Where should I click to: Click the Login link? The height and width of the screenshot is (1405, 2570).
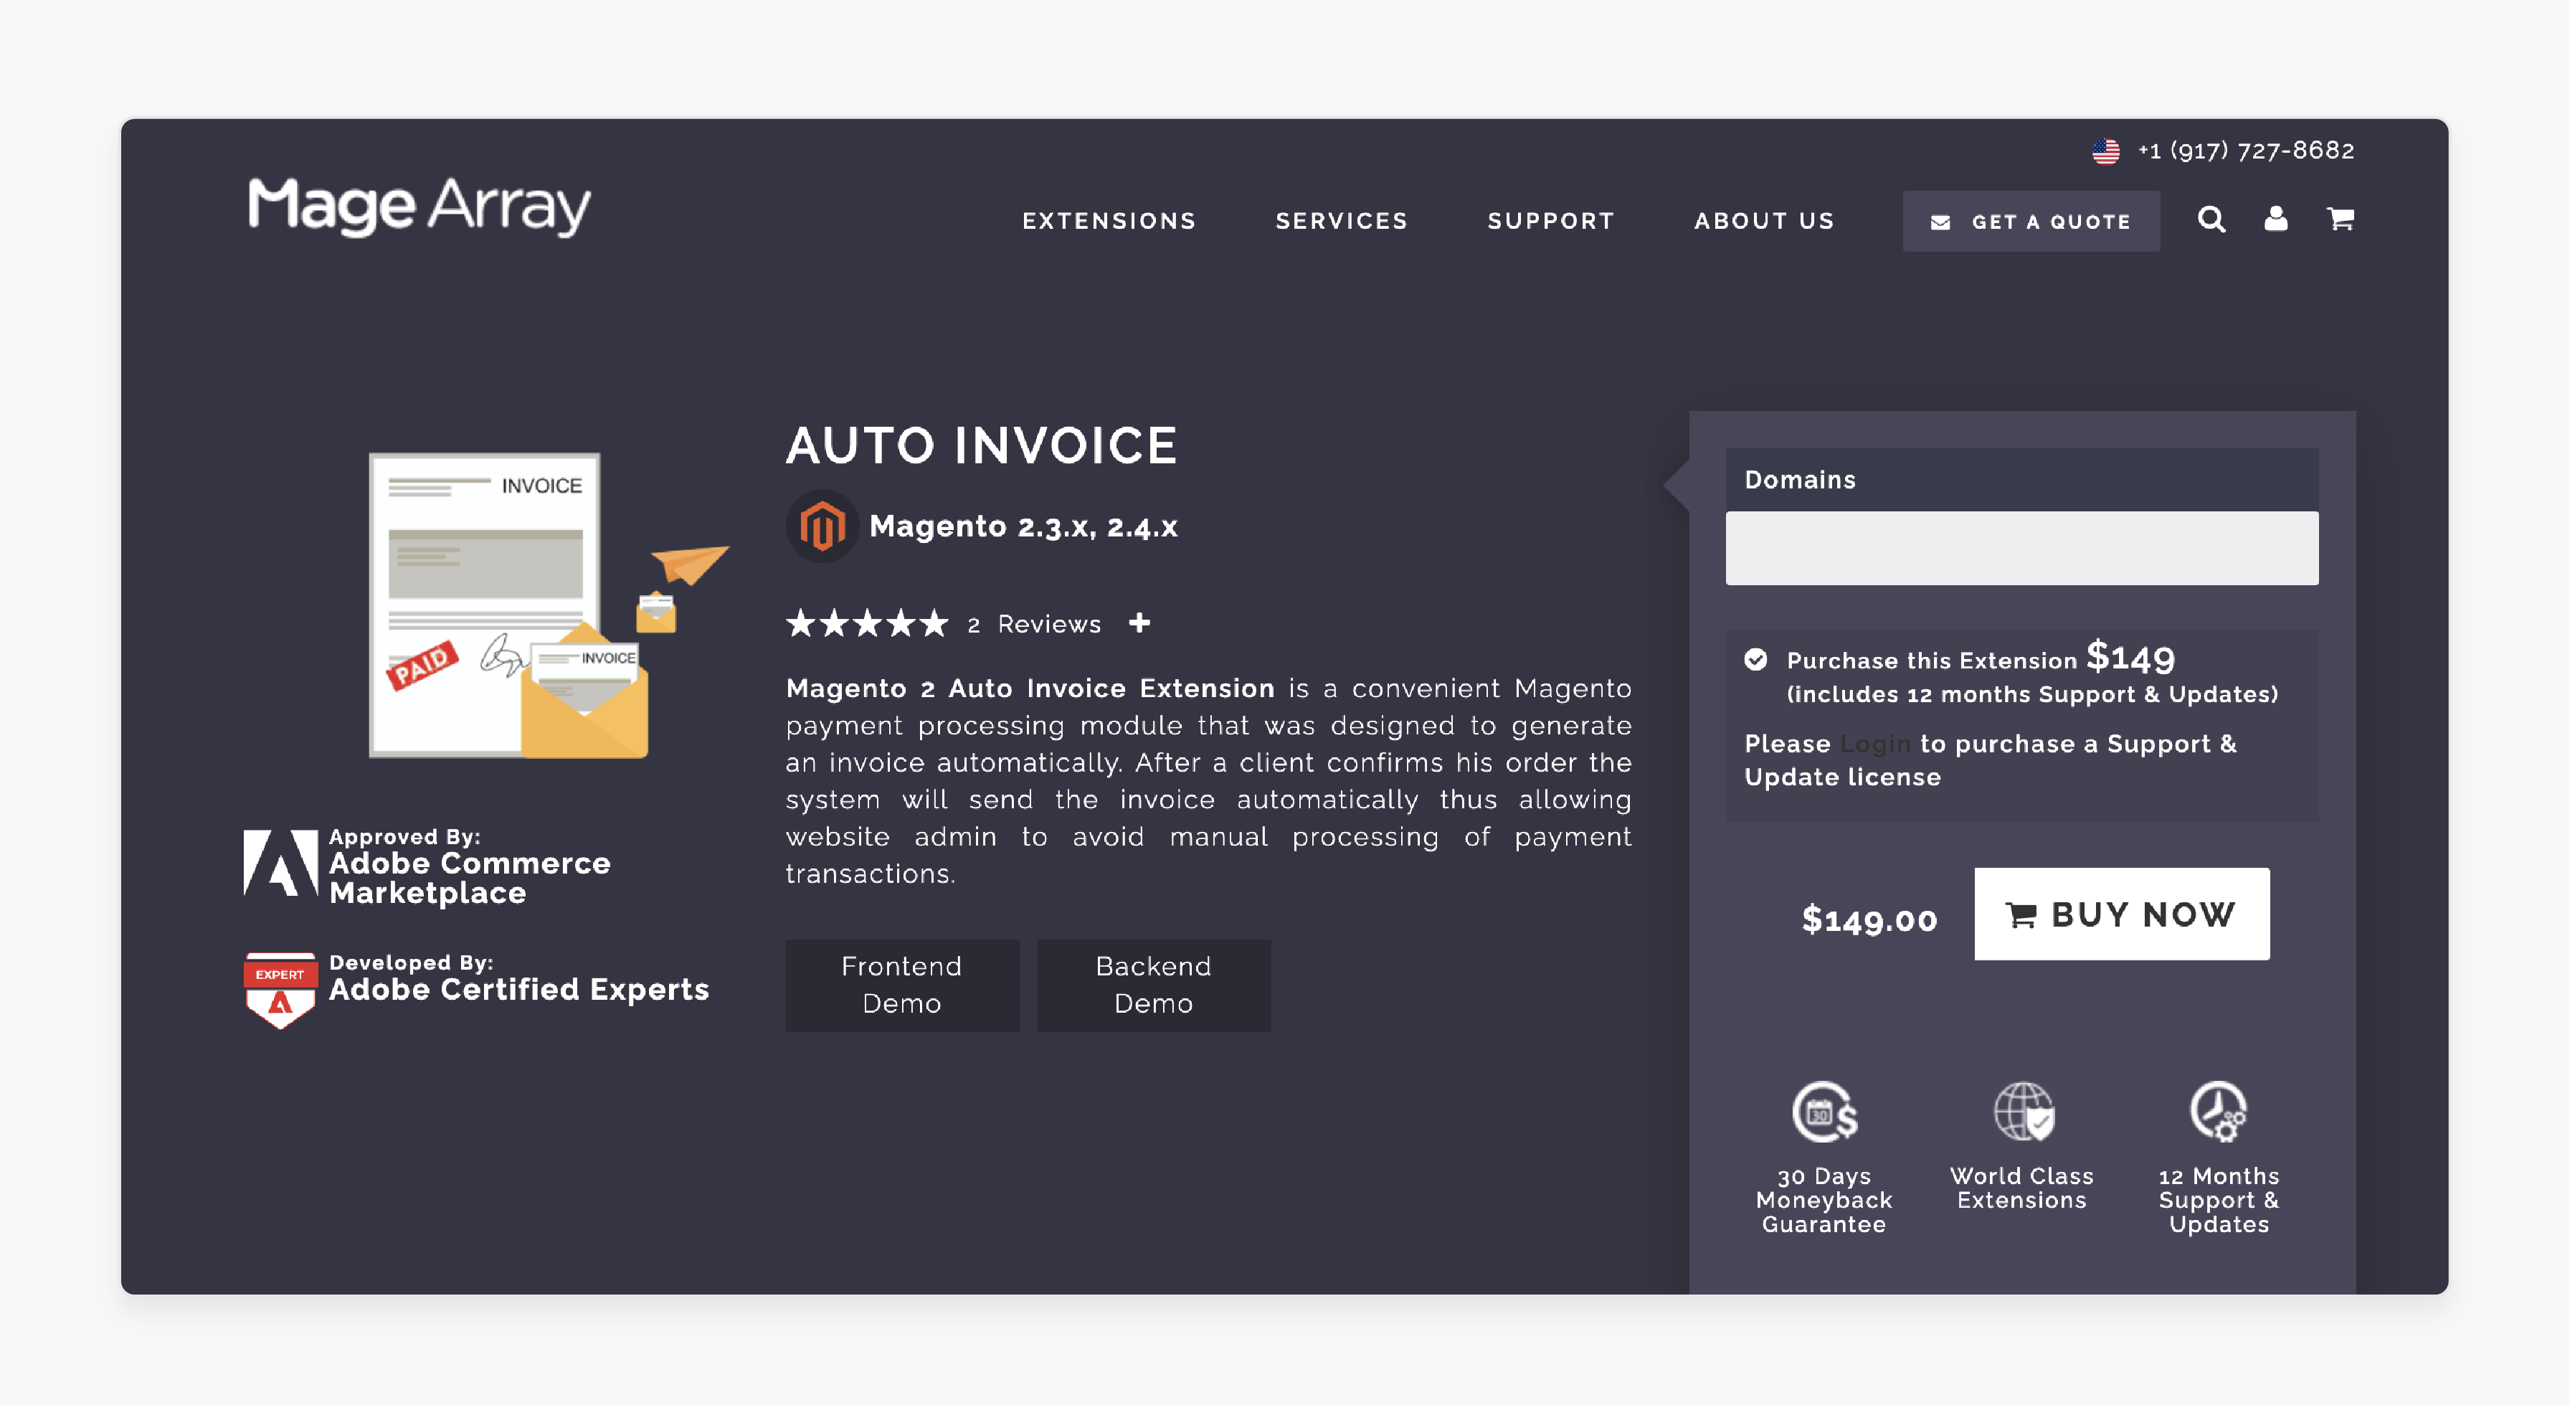(1874, 744)
